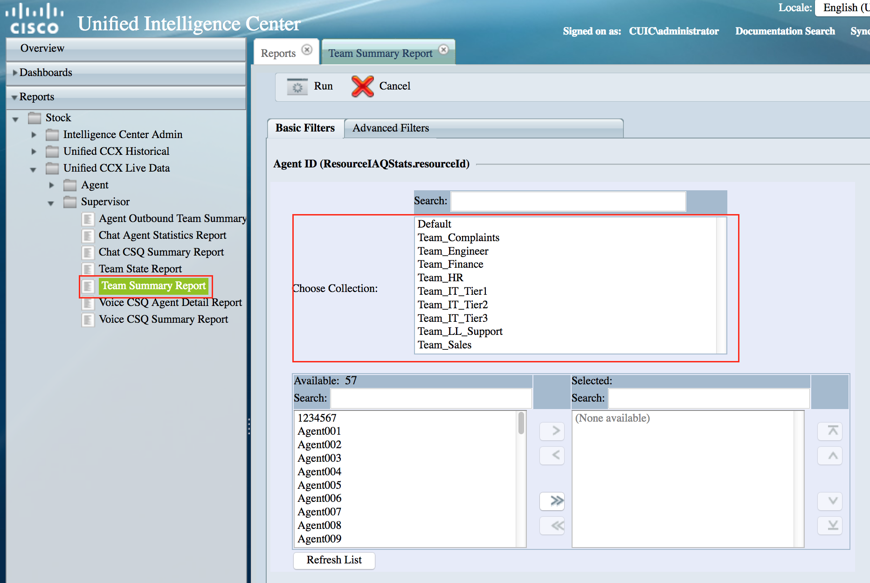Click the Cisco logo
870x583 pixels.
35,19
